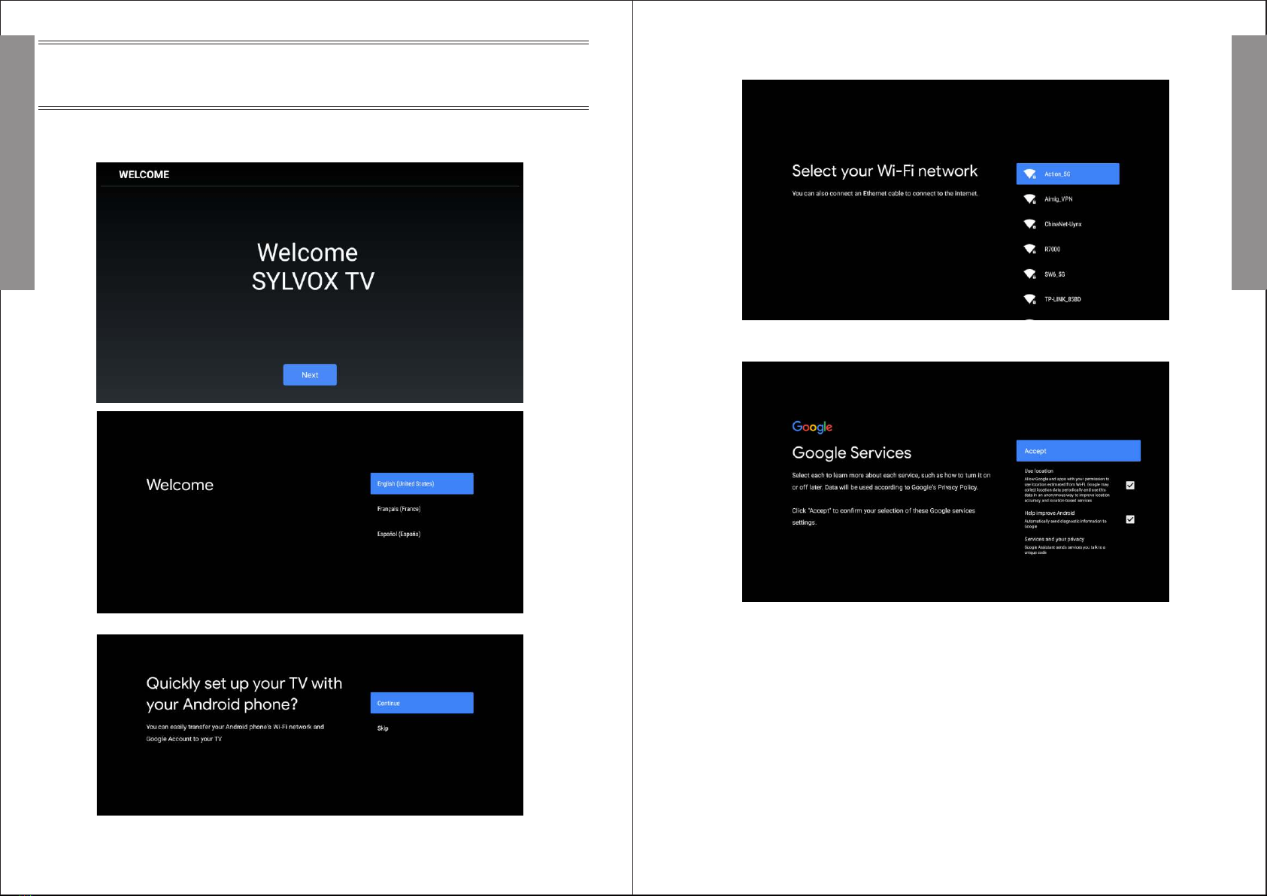
Task: Click the Wi-Fi icon for TP-LINK_85BD
Action: click(x=1029, y=299)
